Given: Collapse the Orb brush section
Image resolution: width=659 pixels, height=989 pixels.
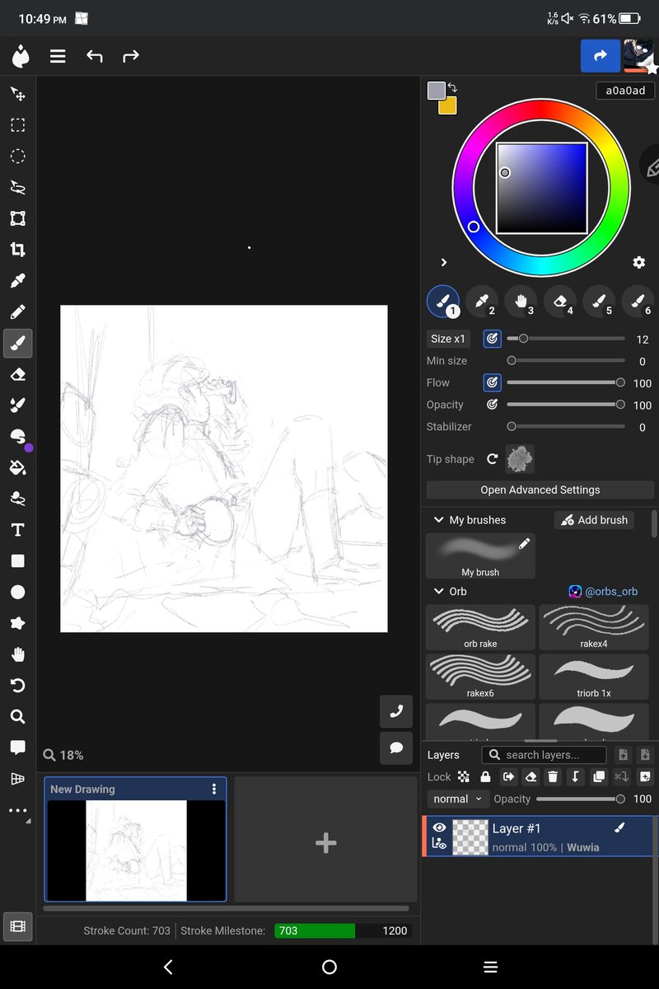Looking at the screenshot, I should 437,591.
